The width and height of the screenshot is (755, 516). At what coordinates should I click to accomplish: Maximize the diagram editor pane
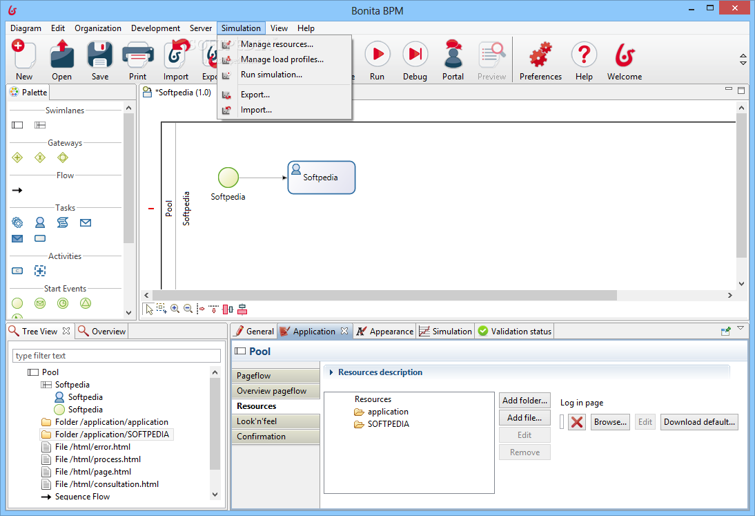741,90
